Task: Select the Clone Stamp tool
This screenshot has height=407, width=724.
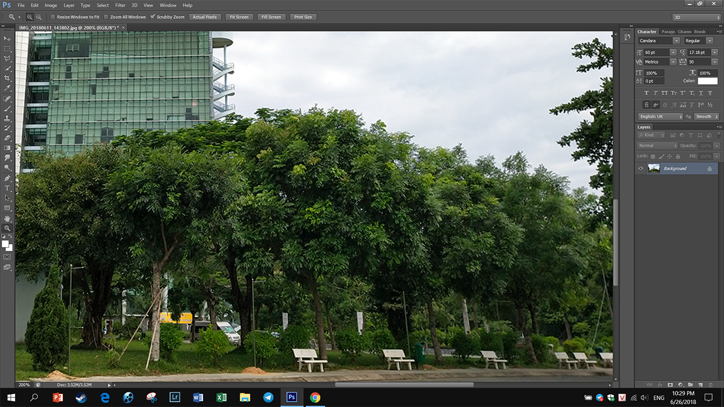Action: point(7,118)
